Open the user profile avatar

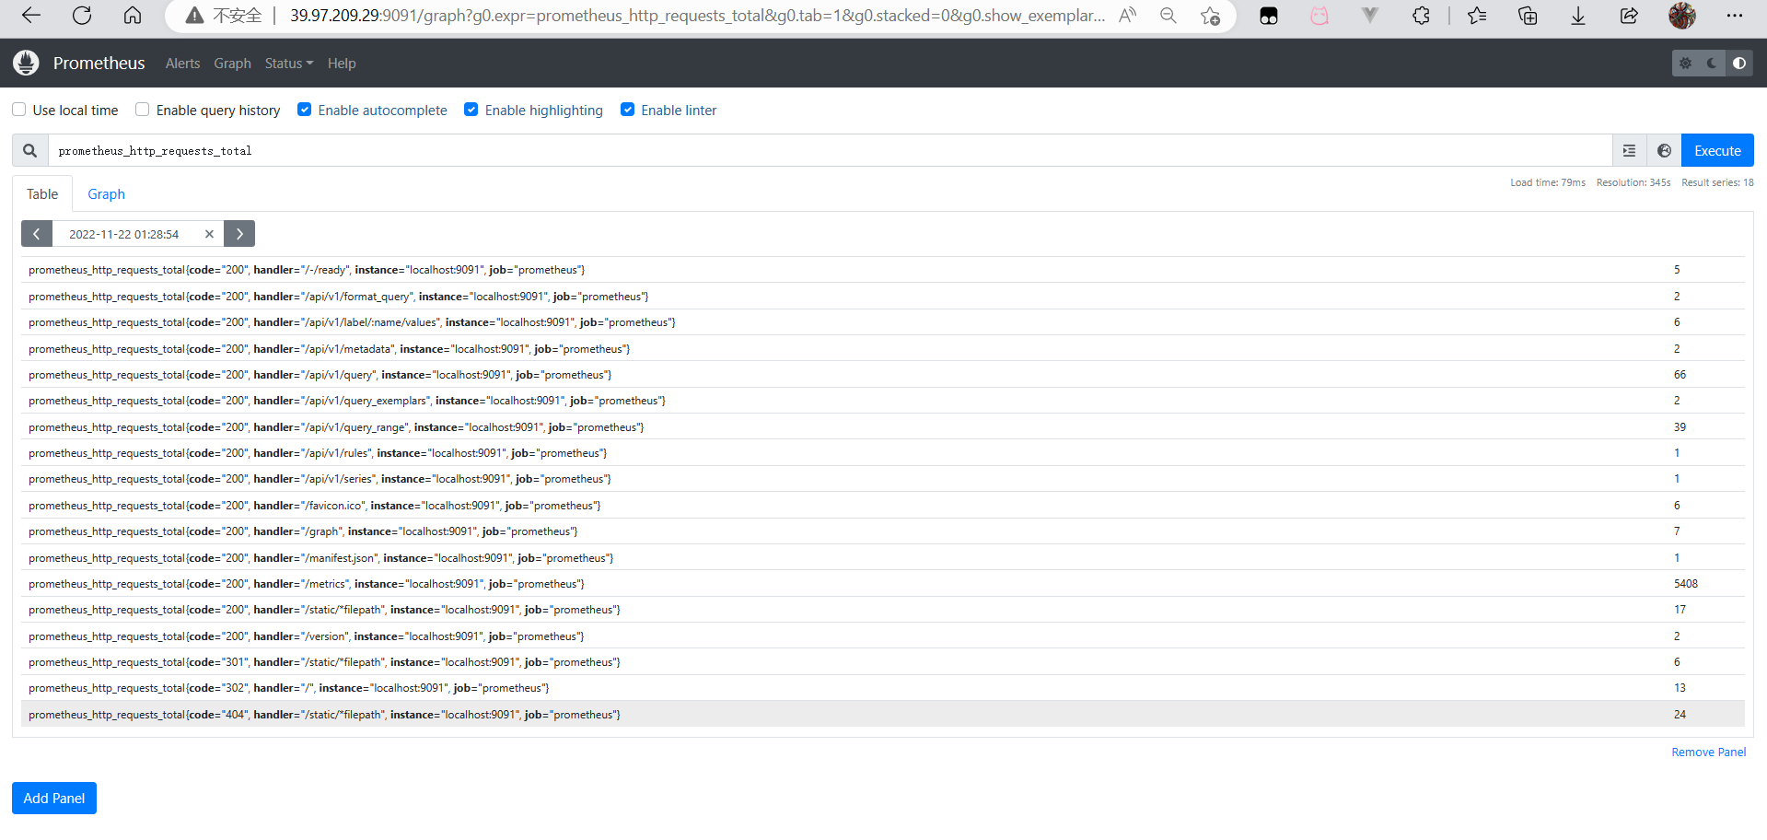pyautogui.click(x=1682, y=16)
